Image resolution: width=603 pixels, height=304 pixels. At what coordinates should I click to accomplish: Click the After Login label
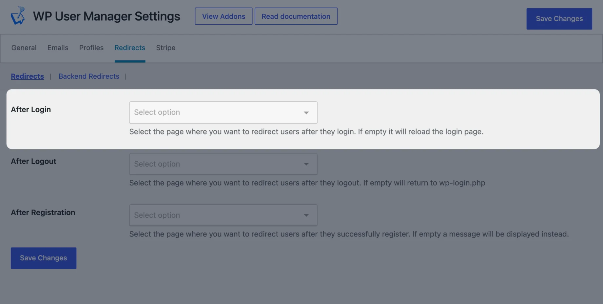click(x=31, y=110)
